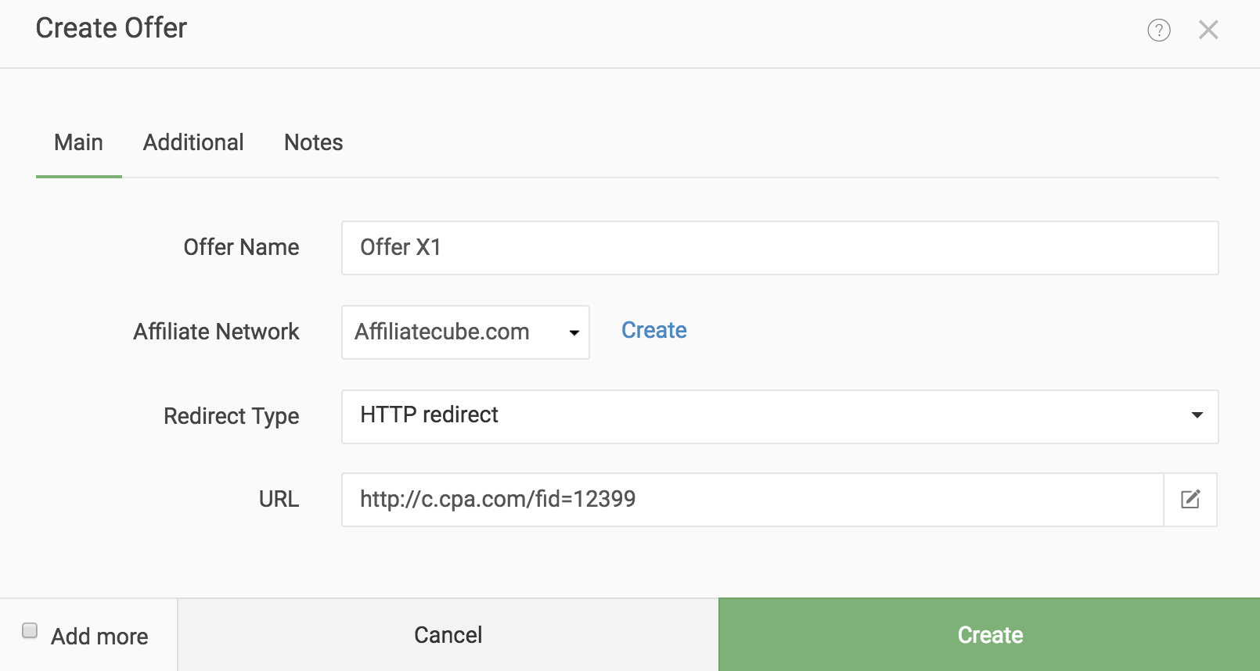Viewport: 1260px width, 671px height.
Task: Click the Offer Name label
Action: point(241,247)
